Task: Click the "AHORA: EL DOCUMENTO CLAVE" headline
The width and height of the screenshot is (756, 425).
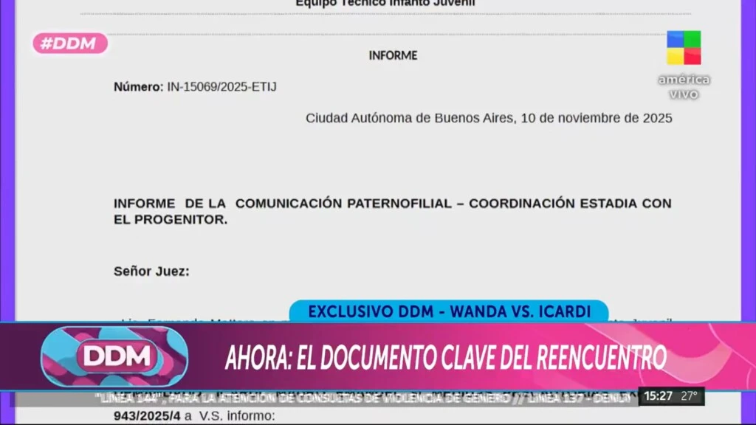Action: [445, 358]
